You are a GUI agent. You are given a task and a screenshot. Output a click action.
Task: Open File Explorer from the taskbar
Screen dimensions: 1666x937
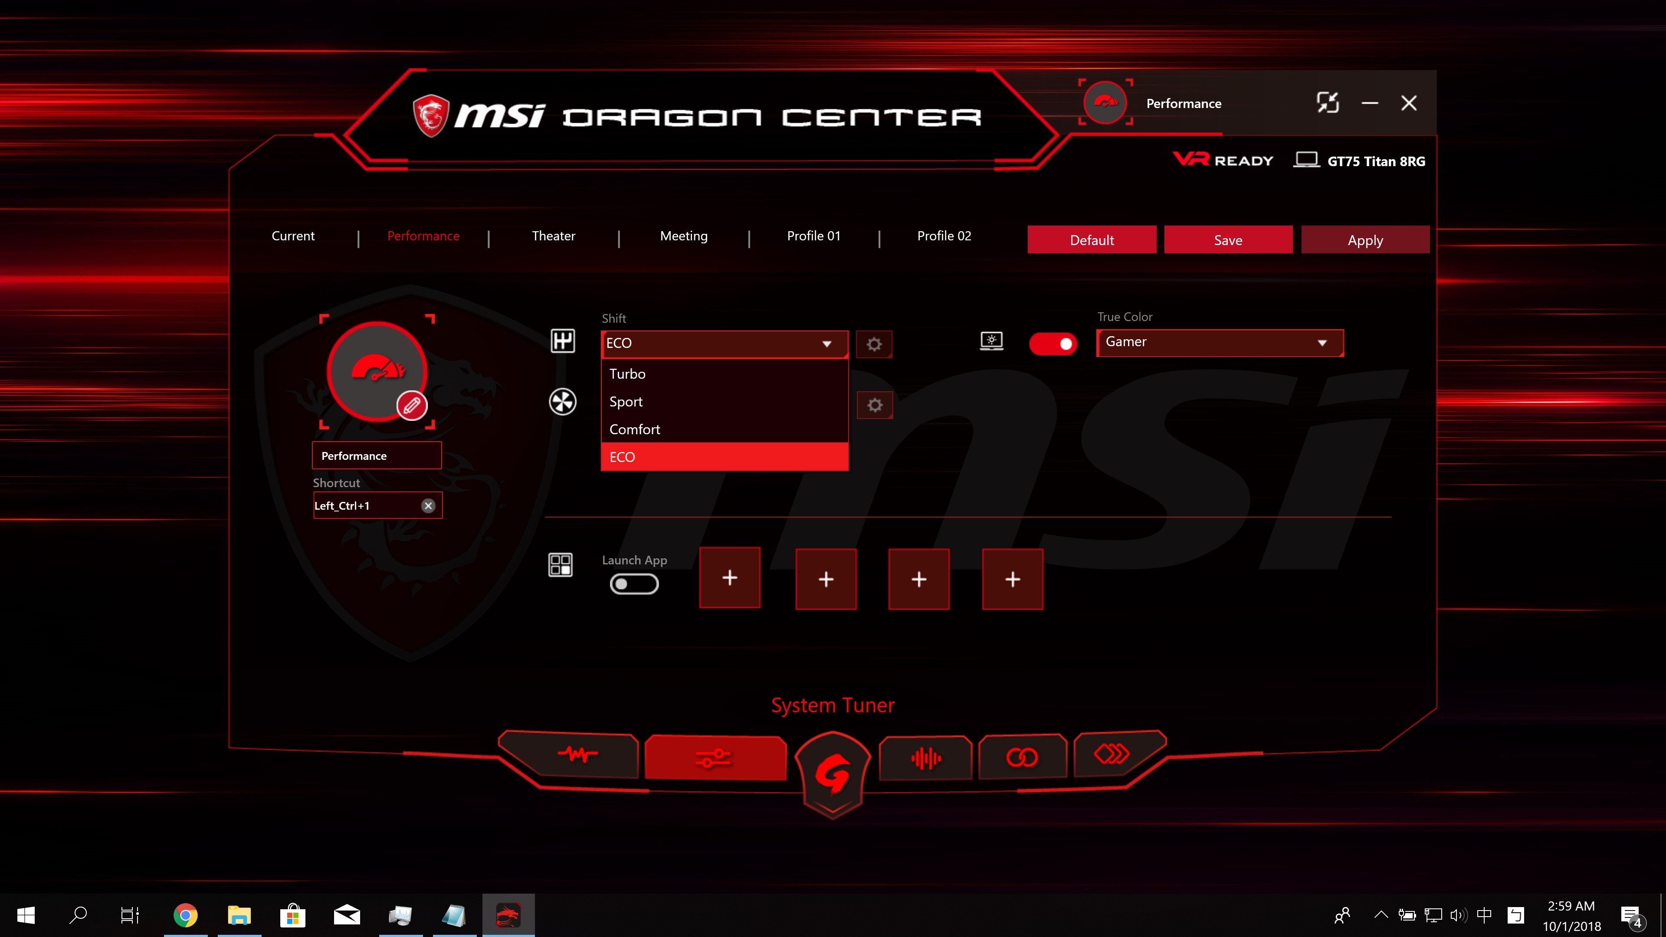point(239,915)
